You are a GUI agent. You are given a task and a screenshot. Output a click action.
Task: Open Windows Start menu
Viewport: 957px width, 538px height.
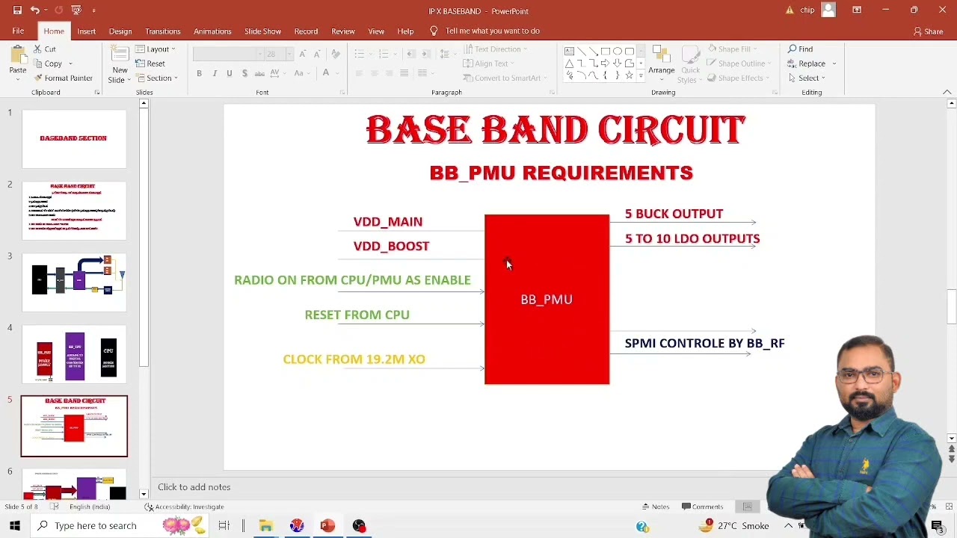pyautogui.click(x=15, y=525)
